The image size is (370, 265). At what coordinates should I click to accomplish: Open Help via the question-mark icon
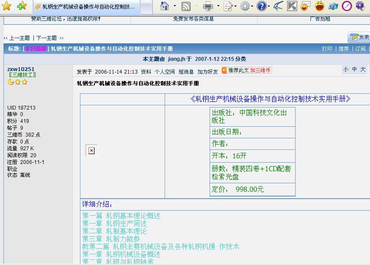(x=261, y=6)
